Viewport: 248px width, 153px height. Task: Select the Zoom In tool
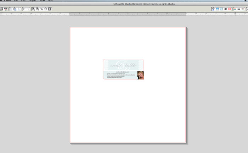coord(33,9)
